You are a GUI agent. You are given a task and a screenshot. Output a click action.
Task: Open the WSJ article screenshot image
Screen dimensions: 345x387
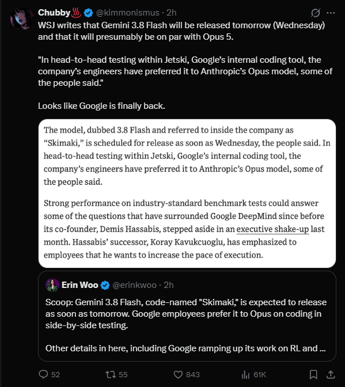click(x=187, y=193)
